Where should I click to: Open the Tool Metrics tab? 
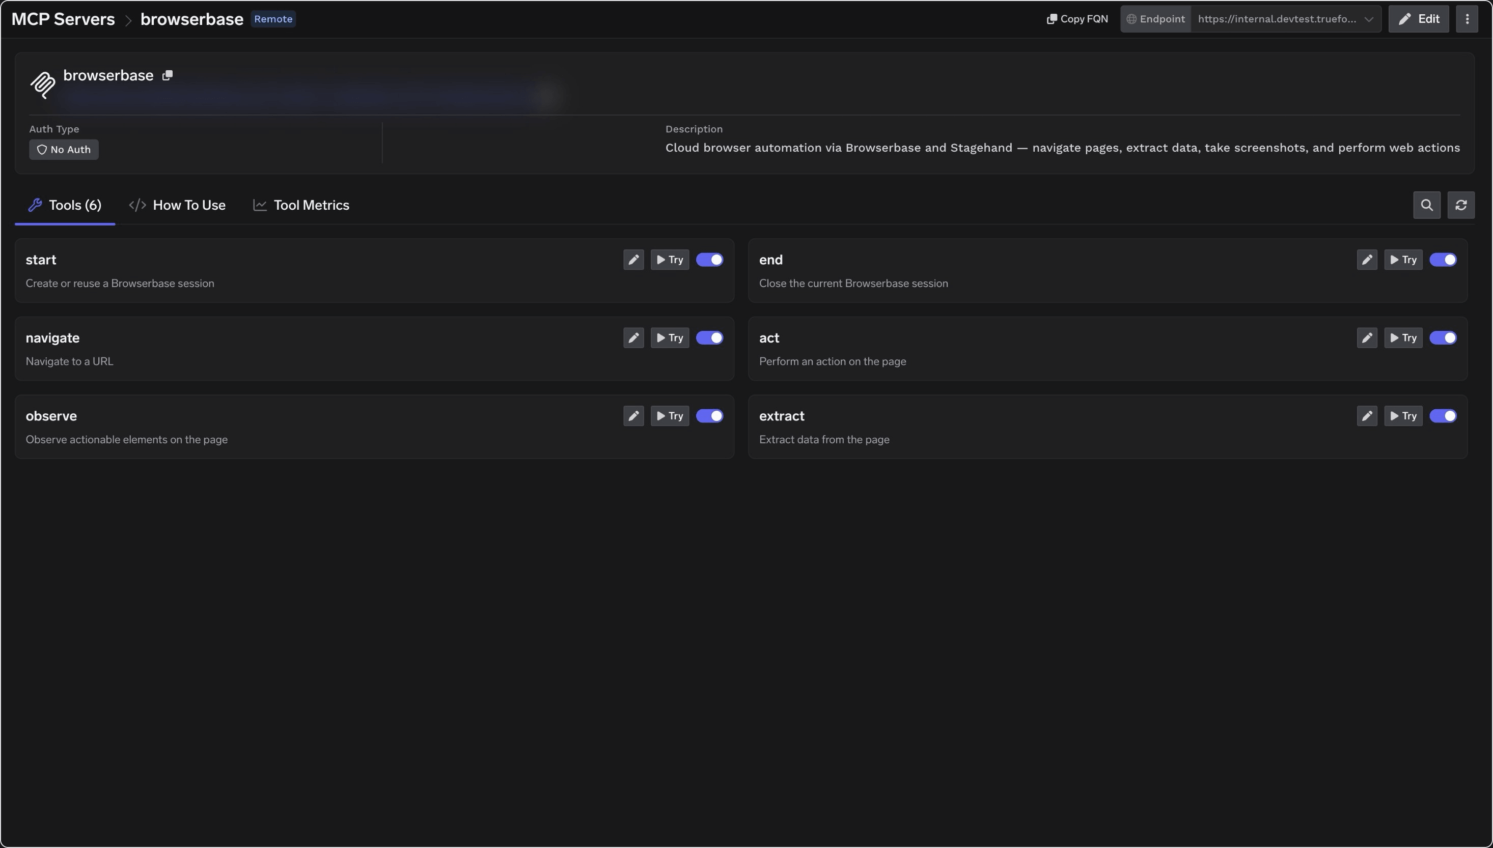coord(301,205)
